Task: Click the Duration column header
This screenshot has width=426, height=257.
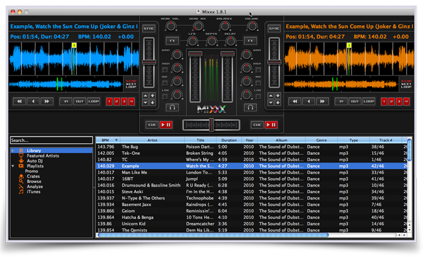Action: pyautogui.click(x=229, y=140)
